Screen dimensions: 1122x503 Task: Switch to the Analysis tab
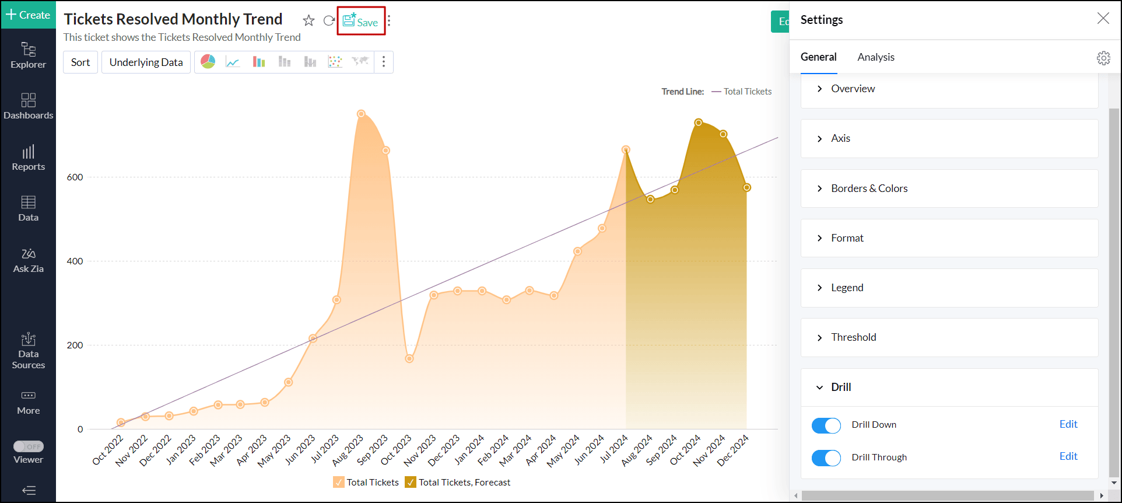point(875,57)
